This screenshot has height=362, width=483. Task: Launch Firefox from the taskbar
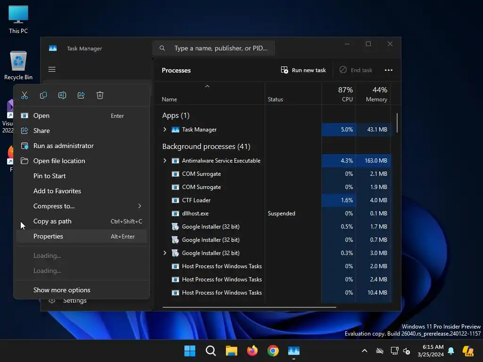click(252, 351)
